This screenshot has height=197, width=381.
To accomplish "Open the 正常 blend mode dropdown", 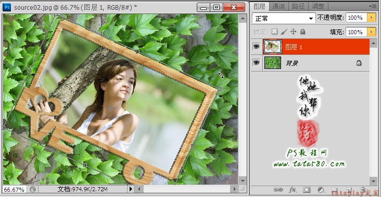I will [284, 18].
